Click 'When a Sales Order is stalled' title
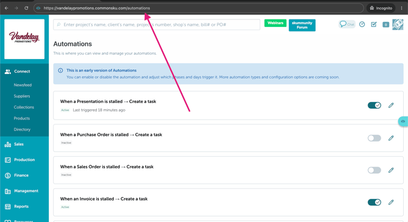408x222 pixels. tap(107, 167)
